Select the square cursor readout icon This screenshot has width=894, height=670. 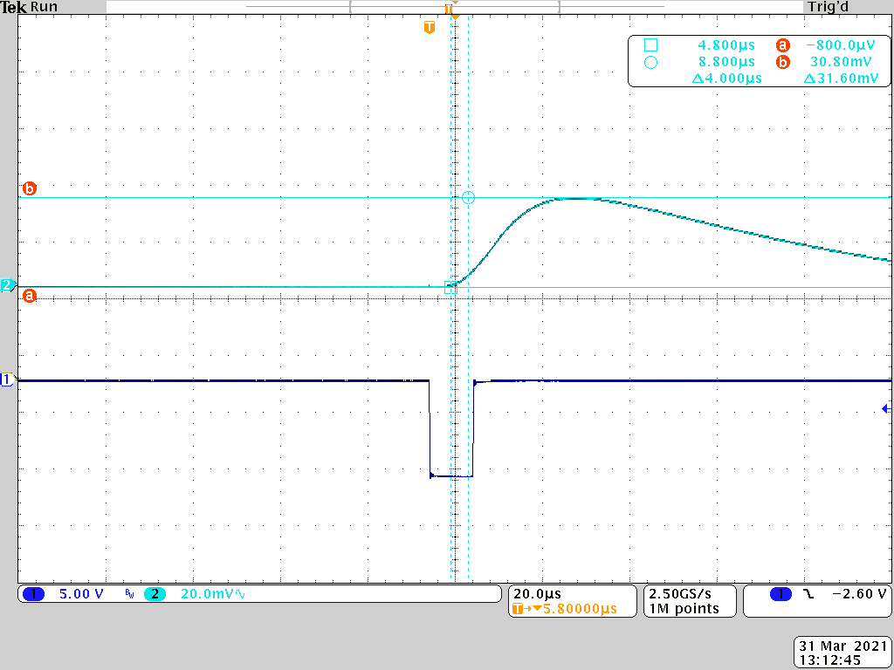pos(650,45)
